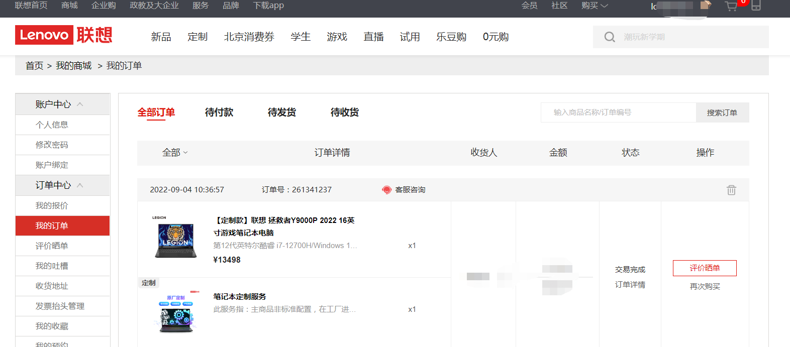This screenshot has height=347, width=790.
Task: Click the 搜索订单 button
Action: (x=722, y=112)
